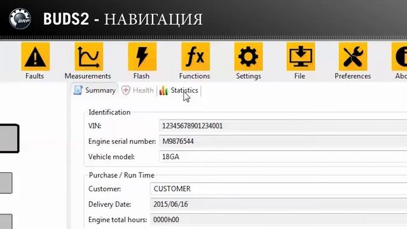The image size is (407, 229).
Task: Click the Delivery Date: label
Action: click(109, 204)
